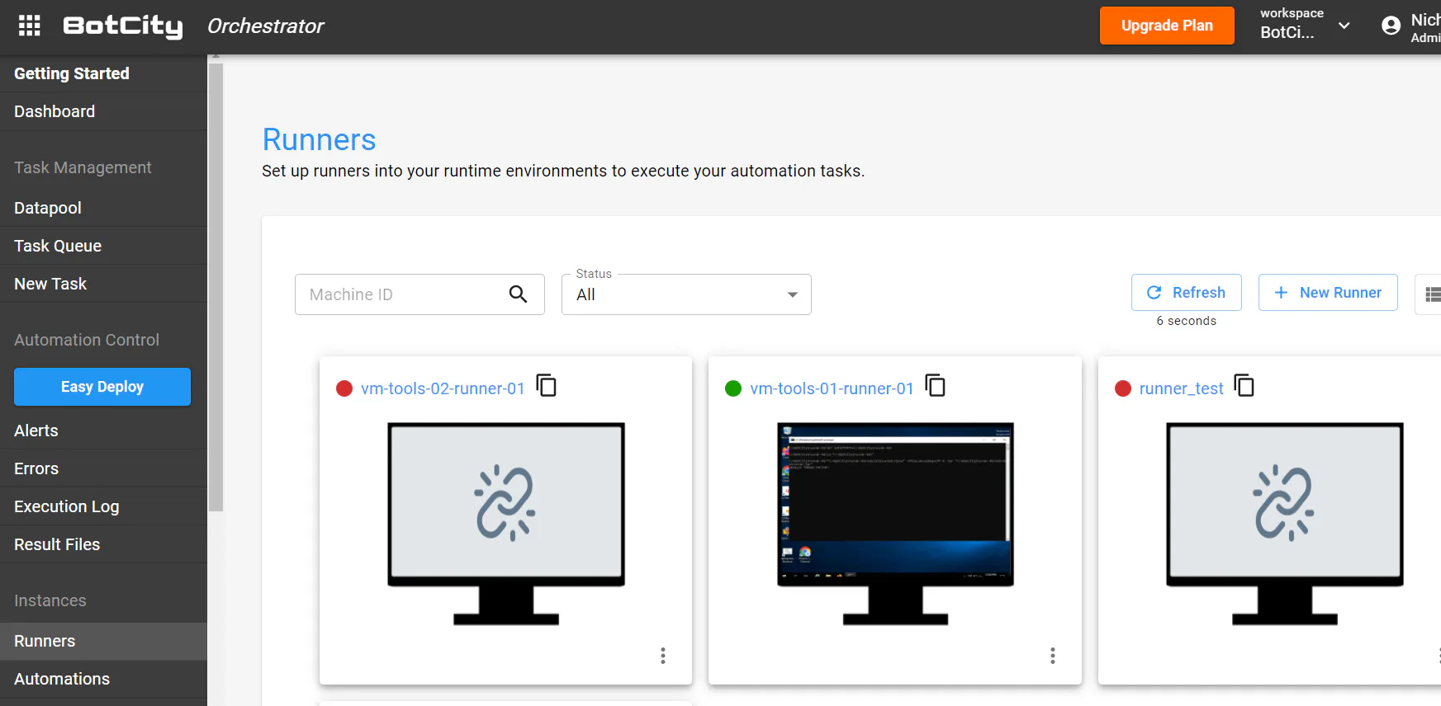Copy vm-tools-02-runner-01 machine ID
1441x706 pixels.
[547, 385]
